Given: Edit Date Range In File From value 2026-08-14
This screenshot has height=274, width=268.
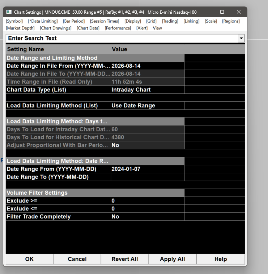Looking at the screenshot, I should (x=148, y=66).
